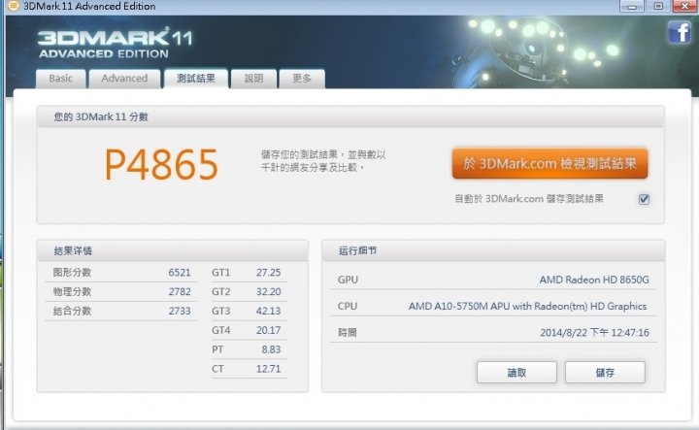Image resolution: width=699 pixels, height=430 pixels.
Task: Open the 說明 help tab
Action: 253,79
